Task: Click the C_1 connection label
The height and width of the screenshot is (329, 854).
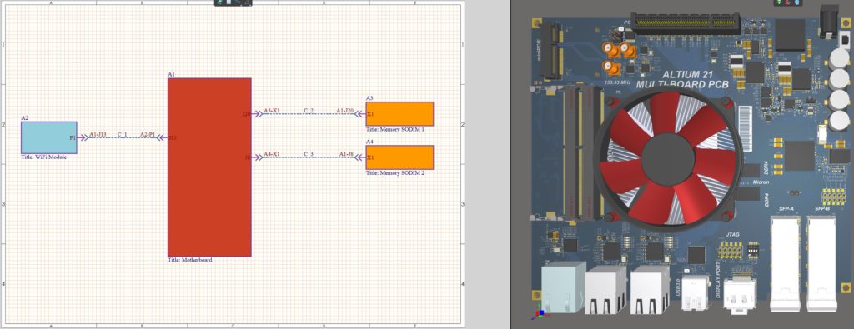Action: tap(123, 134)
